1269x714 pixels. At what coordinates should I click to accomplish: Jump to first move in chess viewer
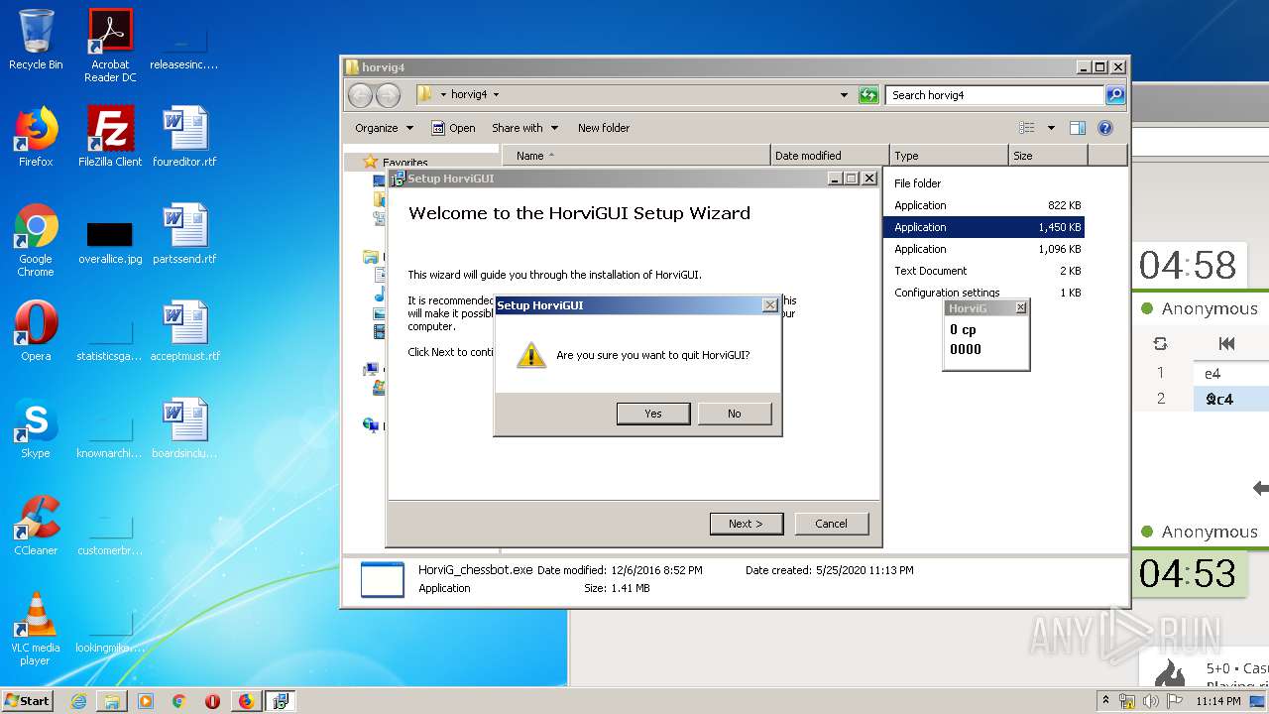tap(1226, 344)
